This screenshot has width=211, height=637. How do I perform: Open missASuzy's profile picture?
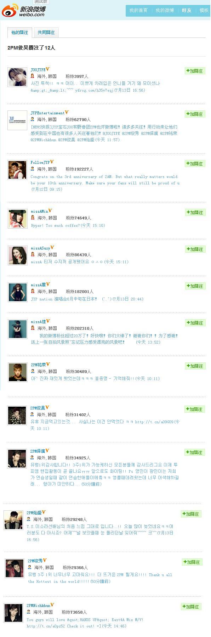[17, 256]
